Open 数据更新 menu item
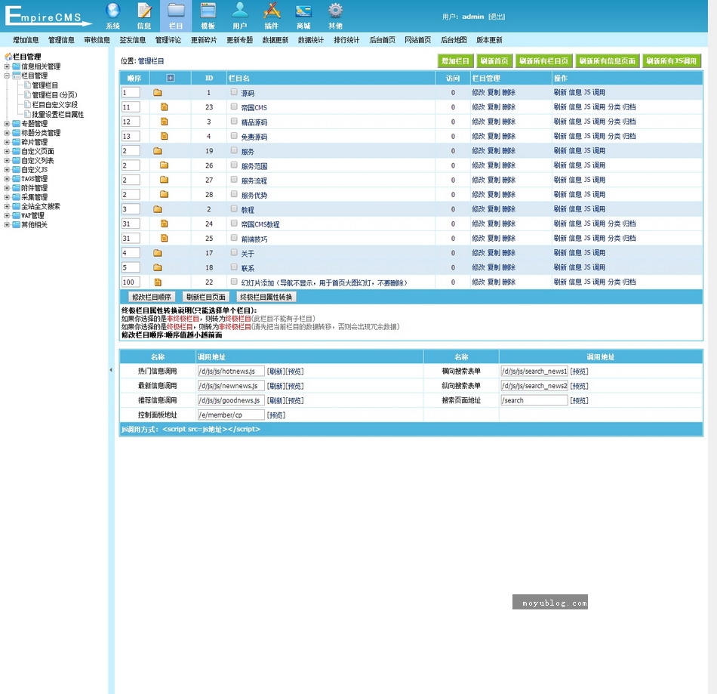Viewport: 717px width, 694px height. tap(275, 40)
